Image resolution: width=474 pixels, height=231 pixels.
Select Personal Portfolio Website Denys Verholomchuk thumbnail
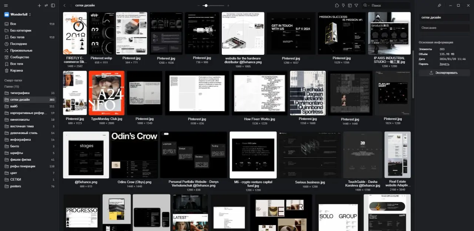tap(193, 155)
